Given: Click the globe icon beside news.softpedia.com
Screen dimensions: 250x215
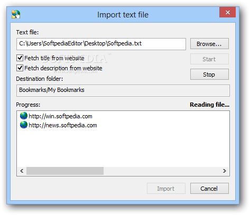Looking at the screenshot, I should click(x=24, y=125).
